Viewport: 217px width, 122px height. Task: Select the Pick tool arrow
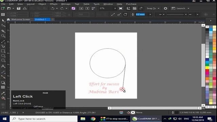pos(3,21)
